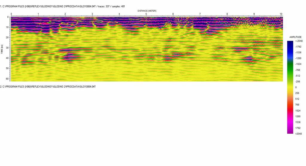Click the 8 meter mark on distance axis
This screenshot has width=306, height=166.
click(x=227, y=14)
